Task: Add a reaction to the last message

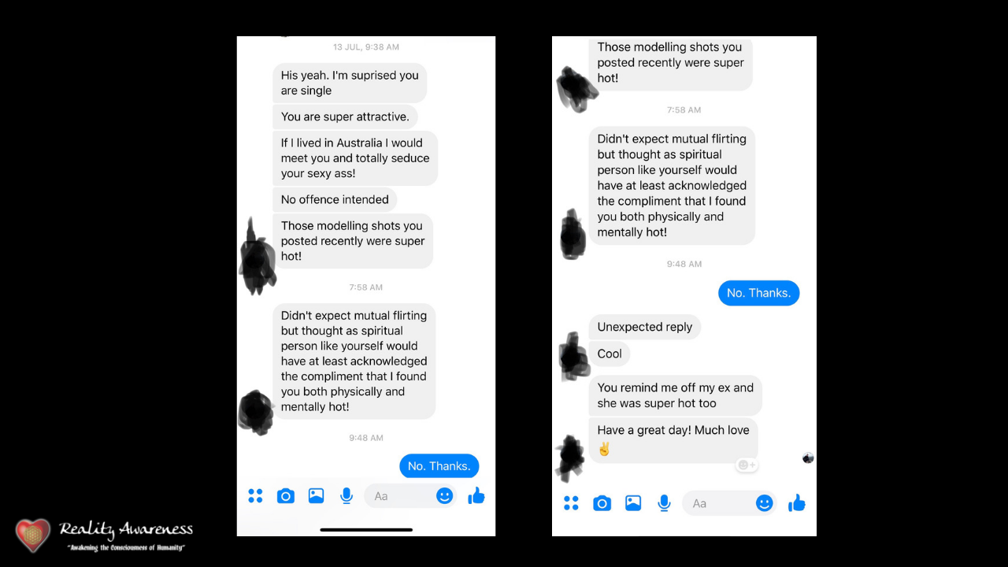Action: 747,465
